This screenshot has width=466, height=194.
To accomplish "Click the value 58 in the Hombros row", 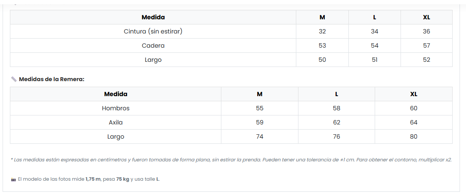I will tap(336, 108).
